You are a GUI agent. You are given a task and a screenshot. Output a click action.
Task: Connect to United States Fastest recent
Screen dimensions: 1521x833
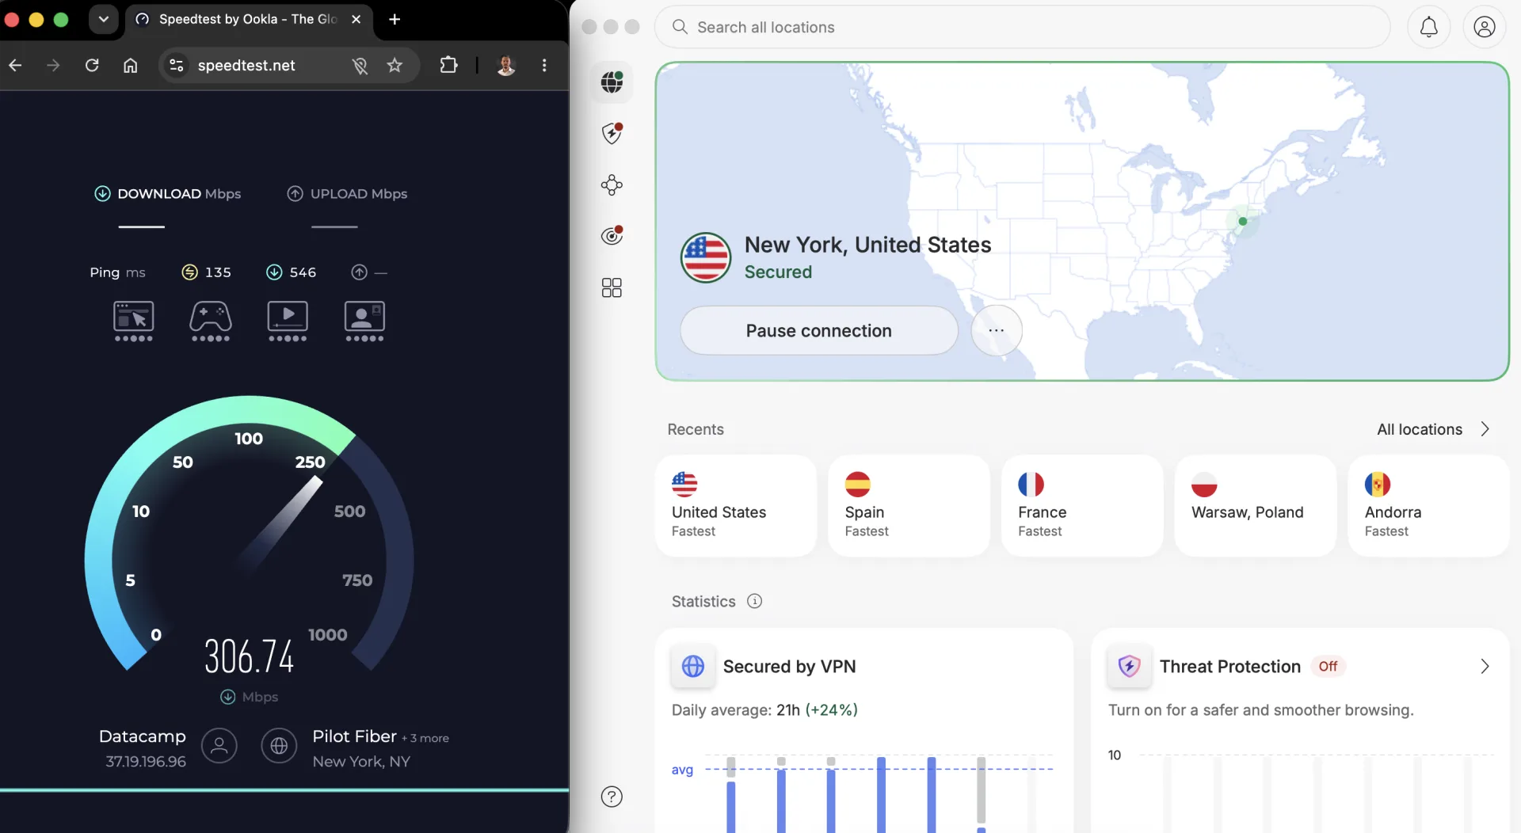click(735, 505)
